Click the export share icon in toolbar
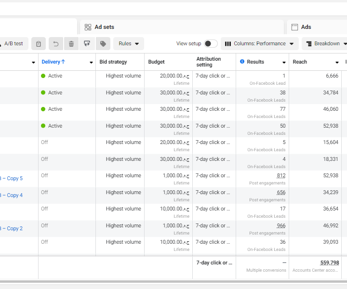The image size is (347, 289). click(87, 44)
